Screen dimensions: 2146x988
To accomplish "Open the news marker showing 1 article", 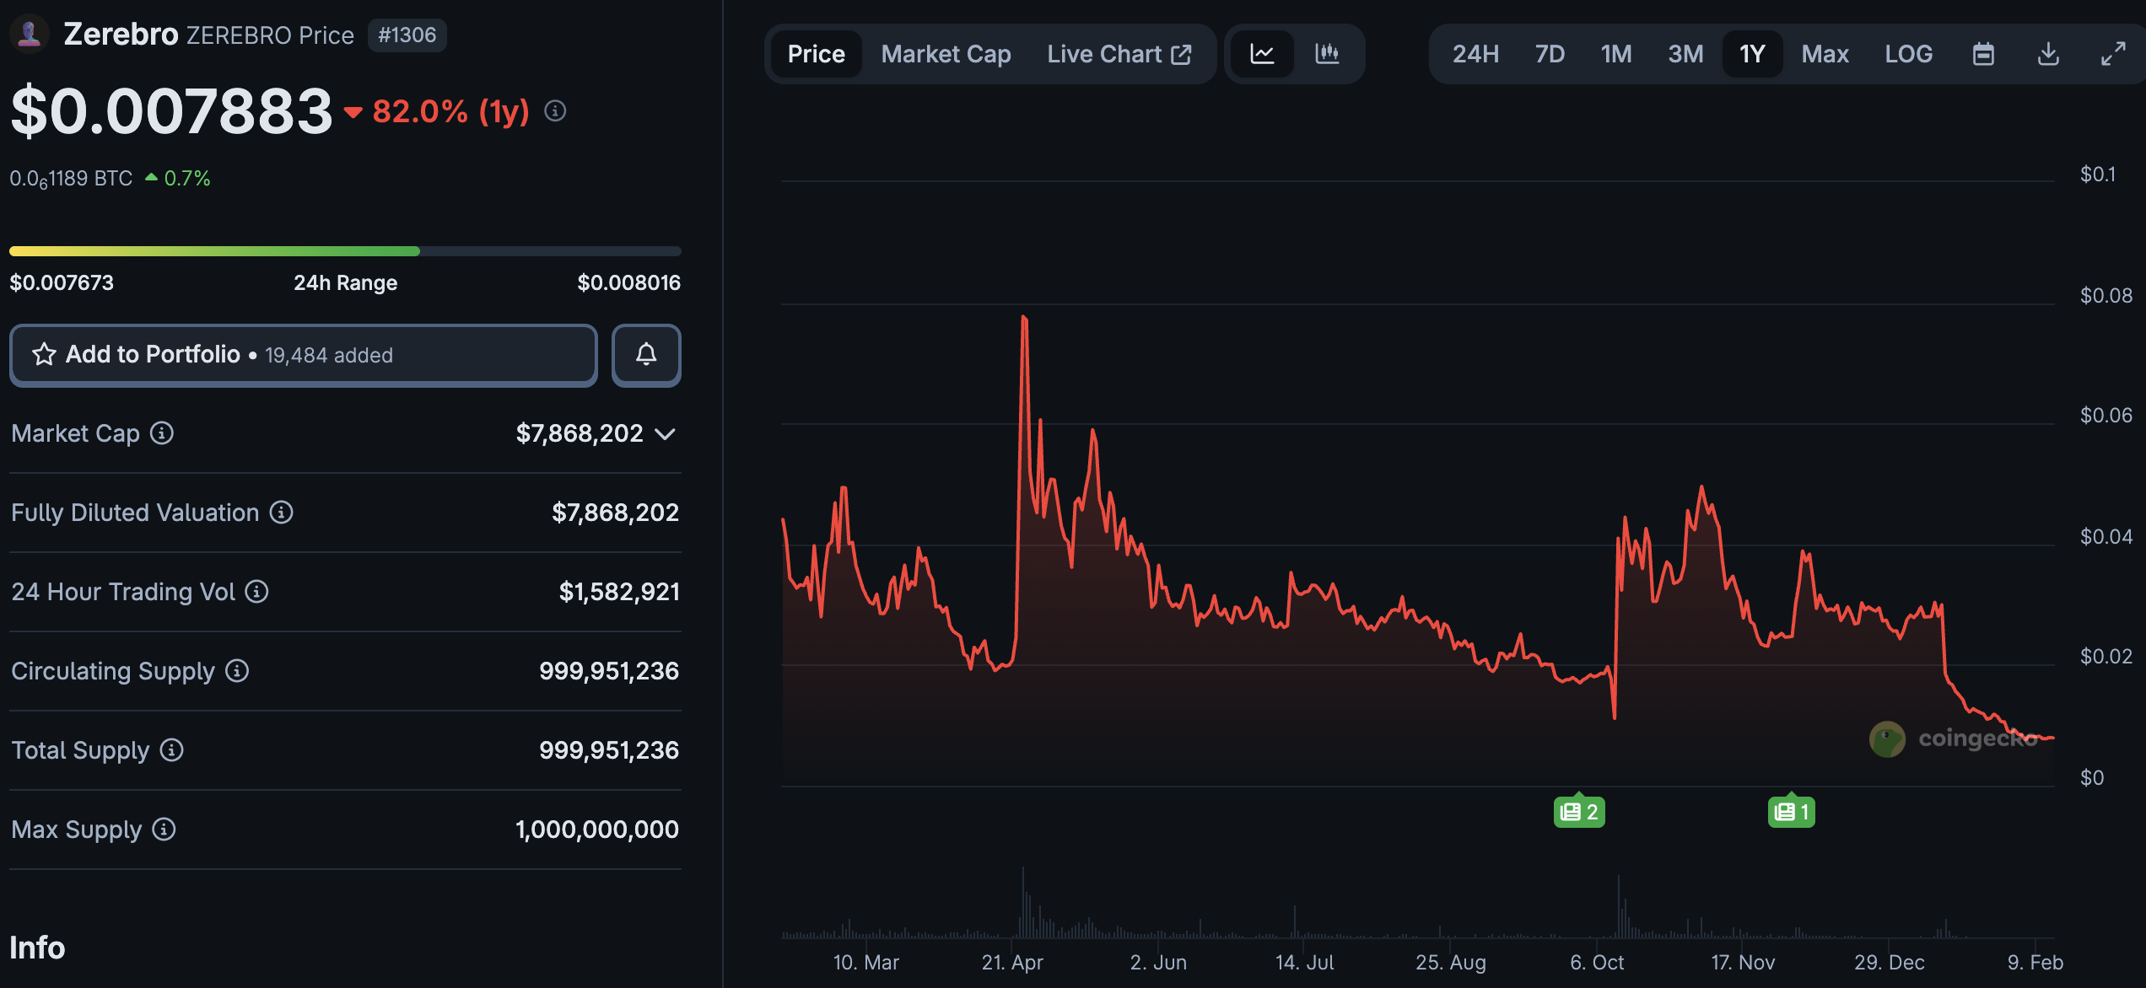I will tap(1791, 811).
